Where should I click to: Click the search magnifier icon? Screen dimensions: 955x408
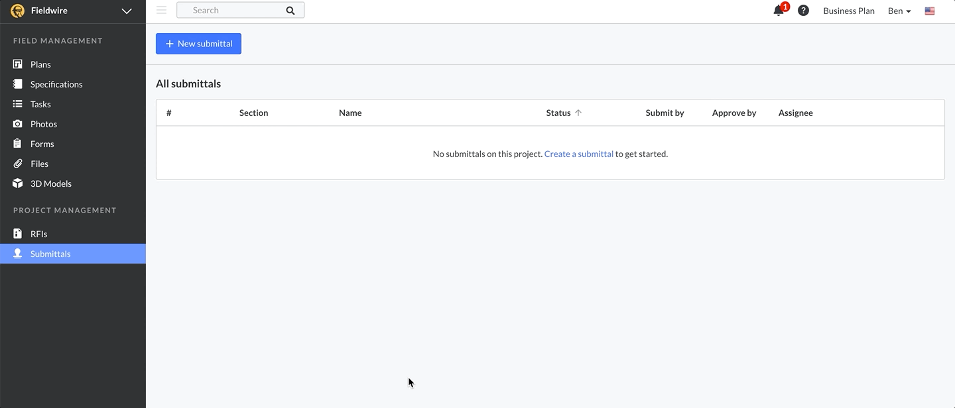click(x=290, y=11)
